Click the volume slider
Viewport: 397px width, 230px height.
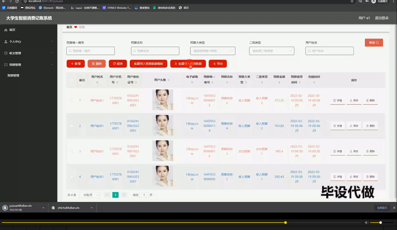382,223
